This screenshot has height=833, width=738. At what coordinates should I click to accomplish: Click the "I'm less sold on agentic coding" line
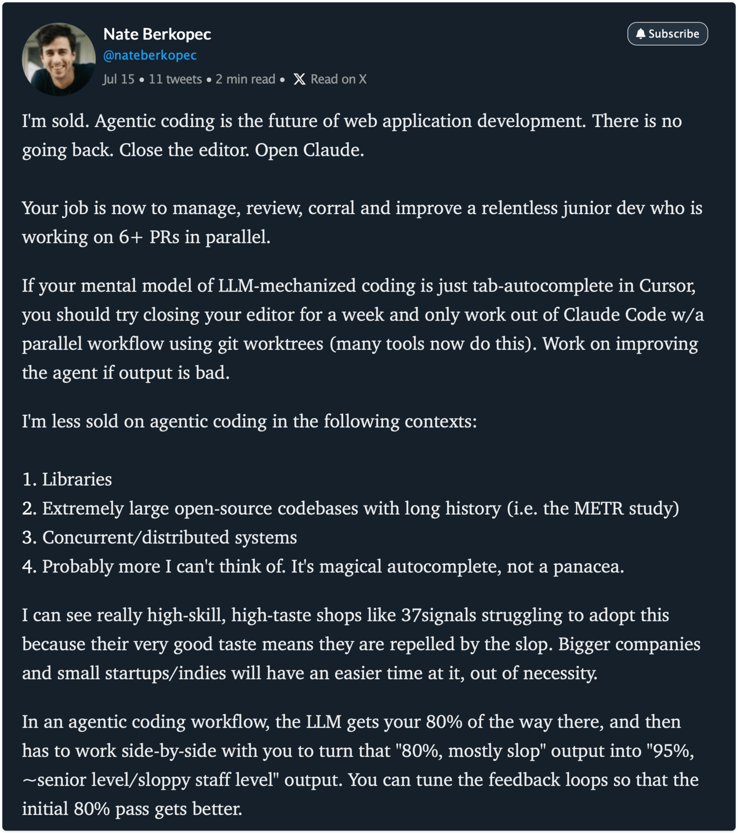pyautogui.click(x=249, y=421)
